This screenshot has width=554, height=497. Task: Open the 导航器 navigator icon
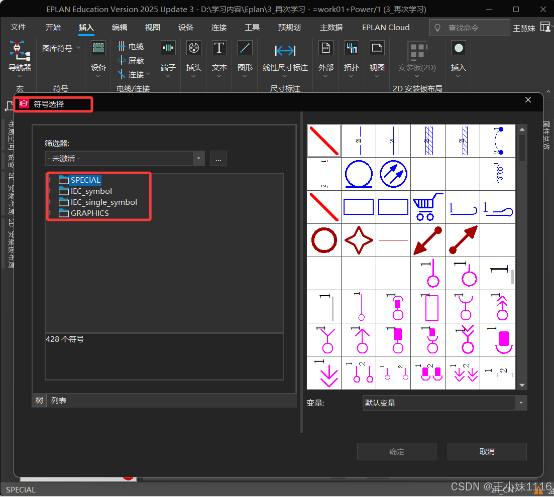[x=20, y=50]
